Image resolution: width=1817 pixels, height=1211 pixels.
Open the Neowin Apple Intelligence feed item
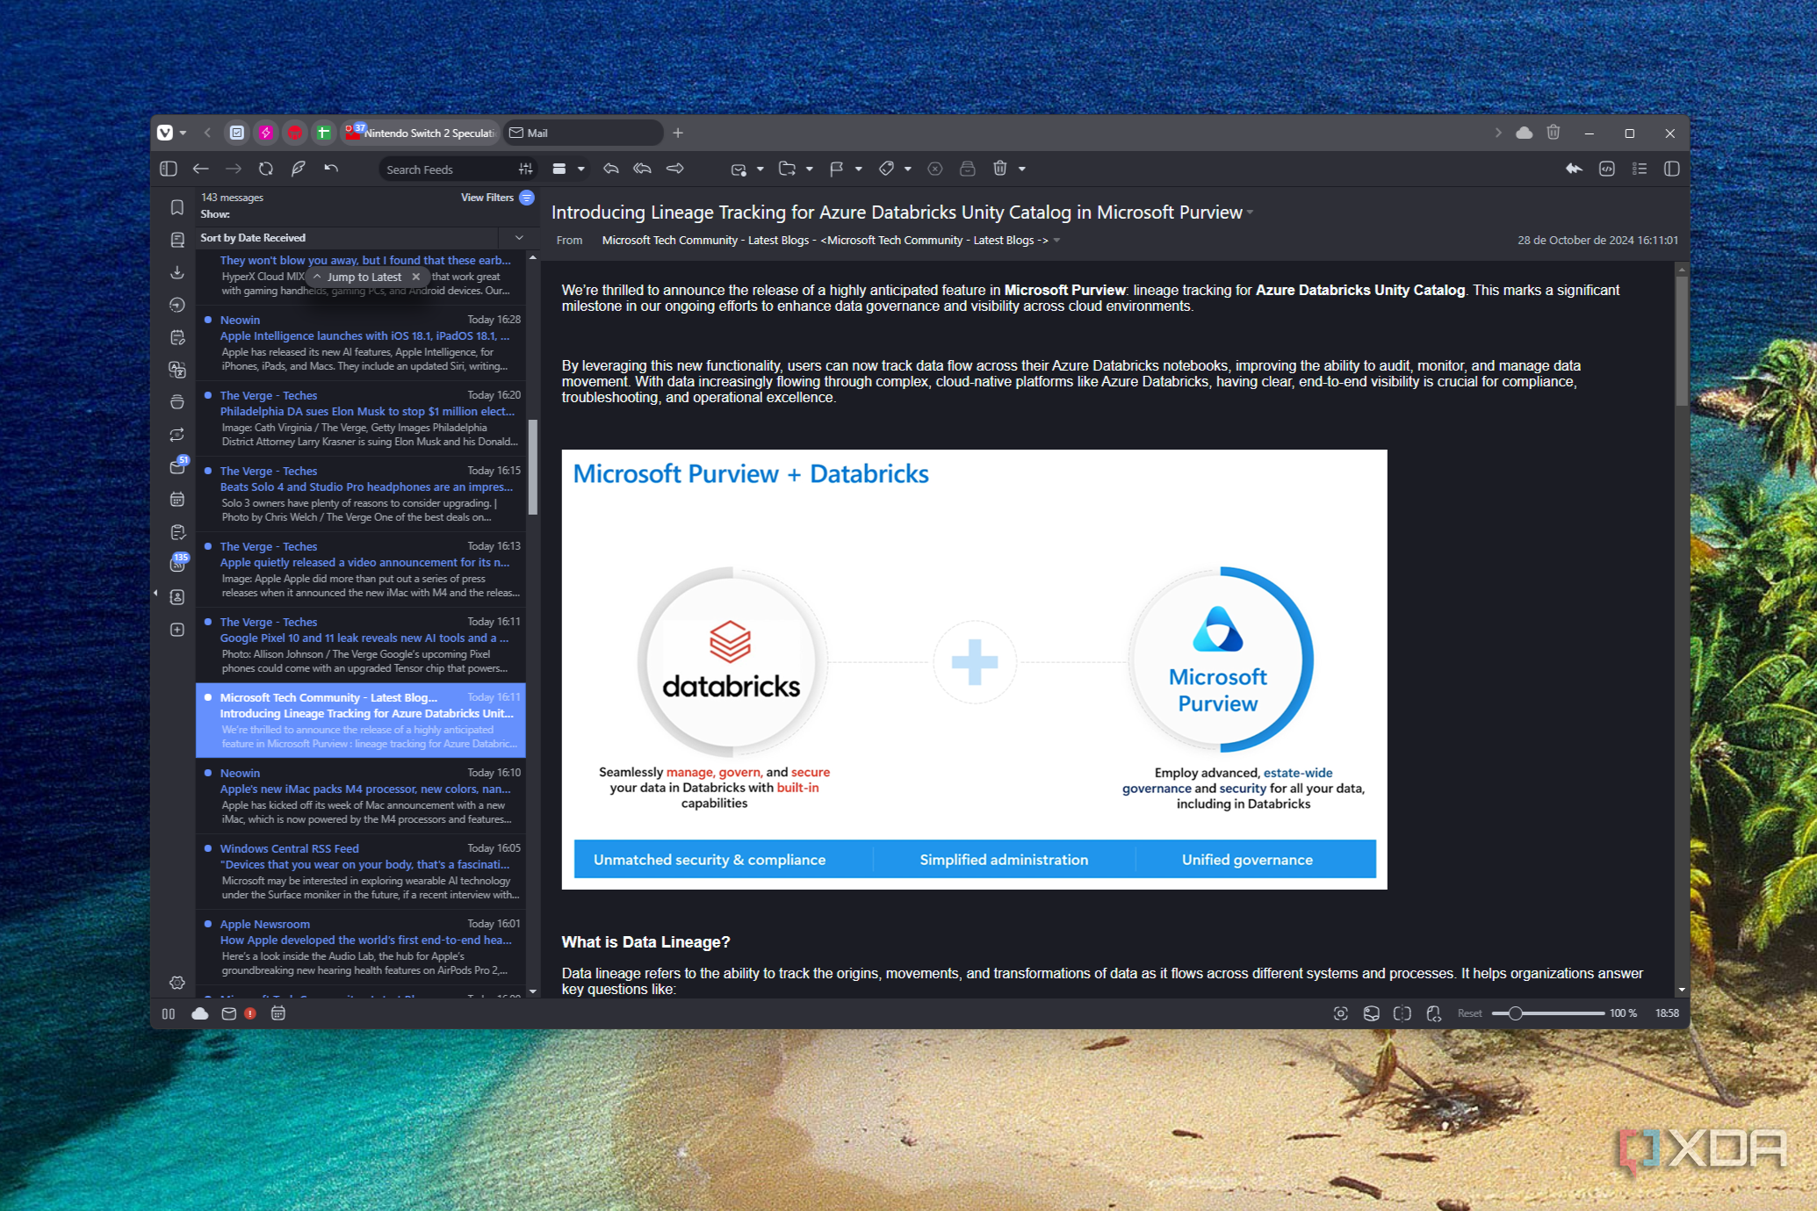(x=361, y=342)
